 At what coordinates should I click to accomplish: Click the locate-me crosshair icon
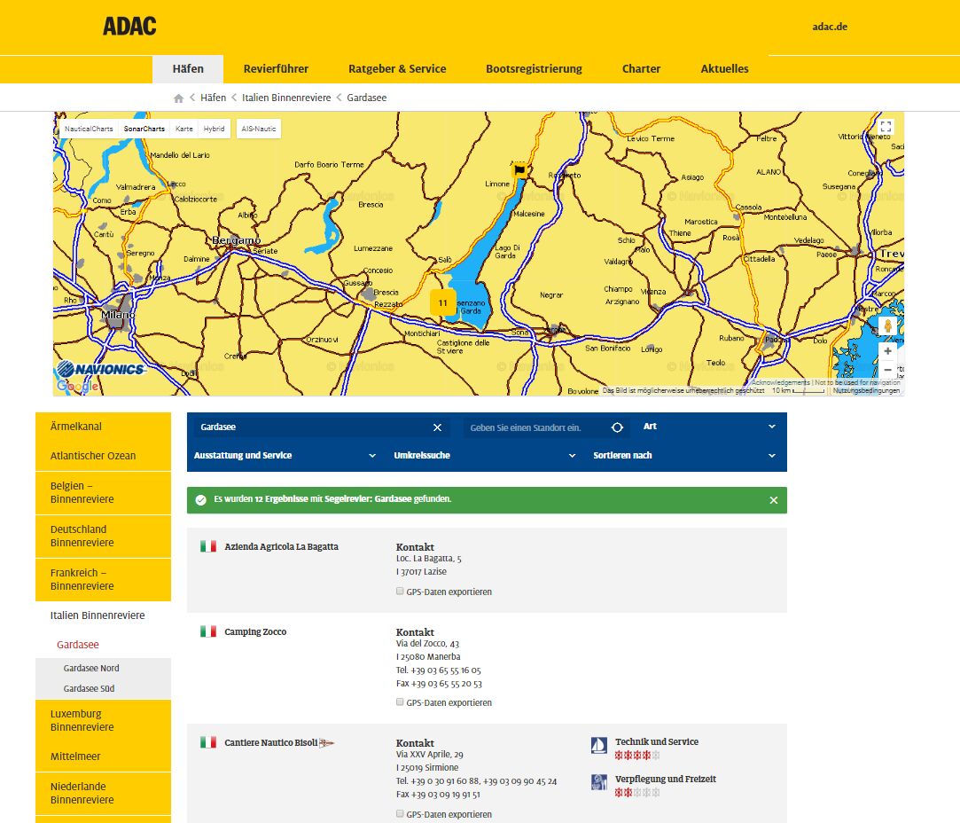(x=618, y=427)
